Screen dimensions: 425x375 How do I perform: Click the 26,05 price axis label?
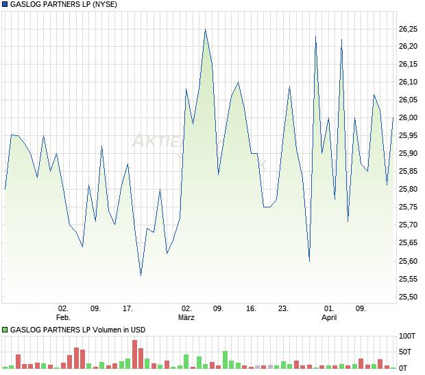click(x=408, y=100)
